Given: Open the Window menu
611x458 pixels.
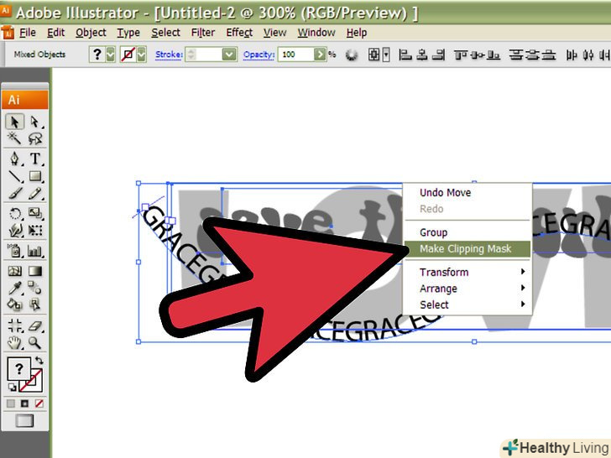Looking at the screenshot, I should coord(316,33).
